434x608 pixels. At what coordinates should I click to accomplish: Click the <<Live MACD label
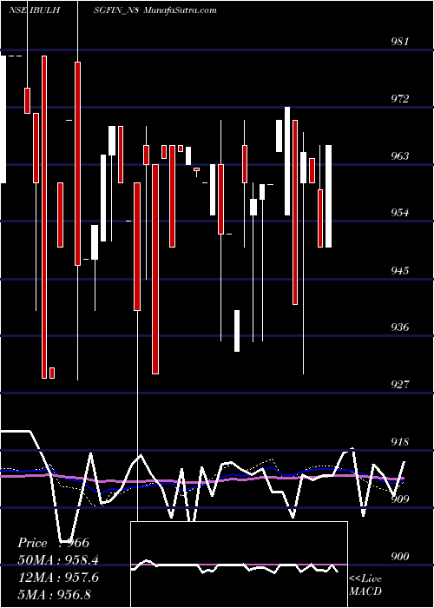point(365,585)
